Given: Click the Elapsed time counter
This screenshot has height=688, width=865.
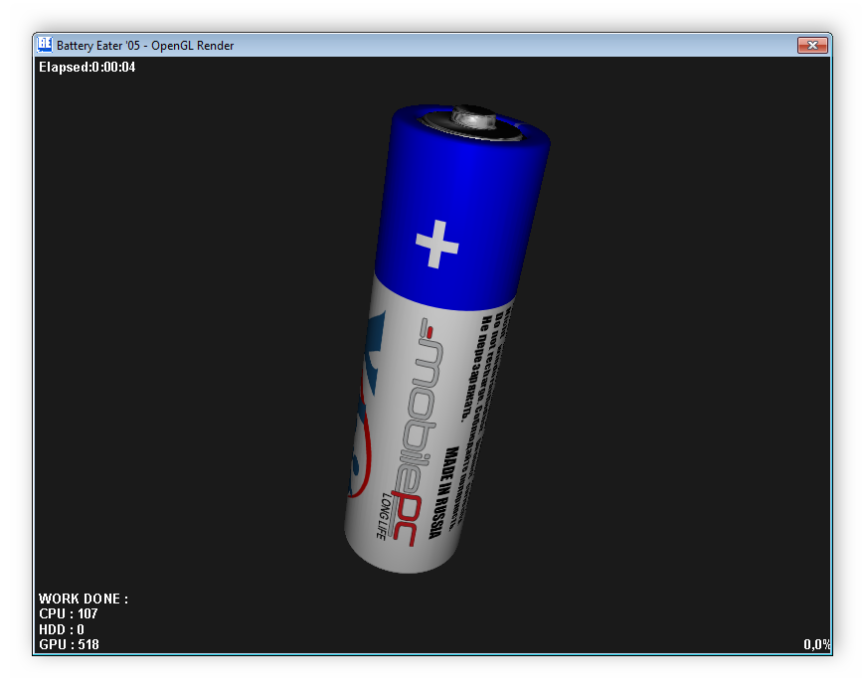Looking at the screenshot, I should tap(86, 68).
